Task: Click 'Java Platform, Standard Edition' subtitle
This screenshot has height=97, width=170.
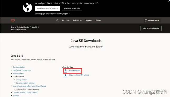Action: click(86, 47)
